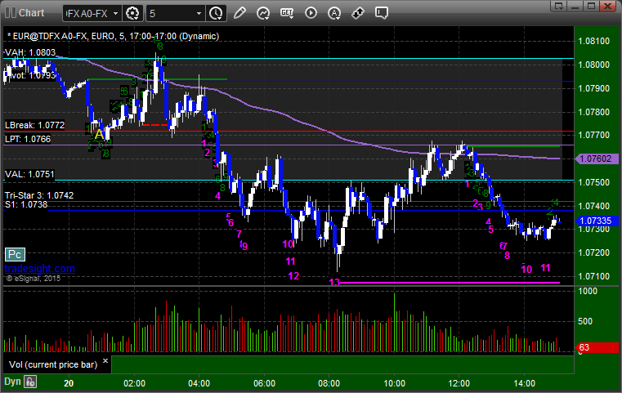Toggle the Dyn lock icon
The width and height of the screenshot is (622, 393).
(x=30, y=382)
